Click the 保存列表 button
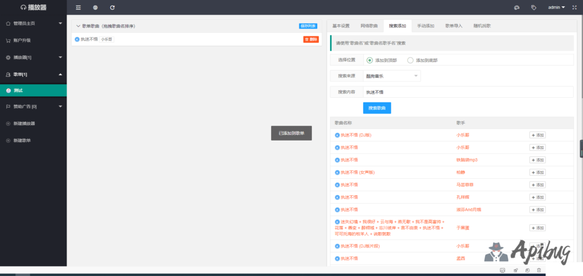 coord(308,26)
